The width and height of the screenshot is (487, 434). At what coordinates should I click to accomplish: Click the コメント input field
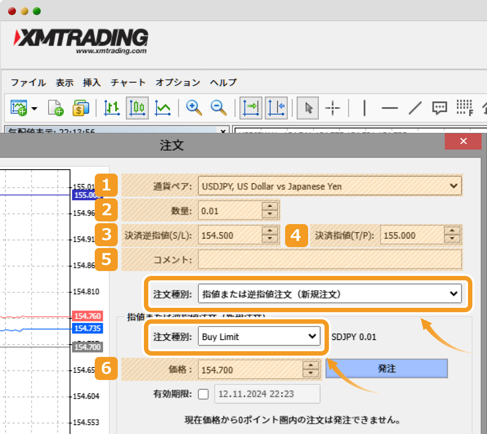click(330, 259)
